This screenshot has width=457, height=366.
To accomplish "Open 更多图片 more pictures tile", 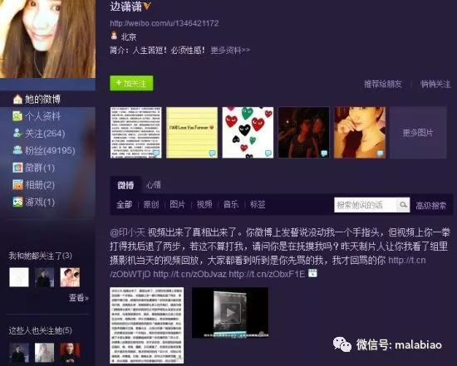I will pyautogui.click(x=418, y=133).
